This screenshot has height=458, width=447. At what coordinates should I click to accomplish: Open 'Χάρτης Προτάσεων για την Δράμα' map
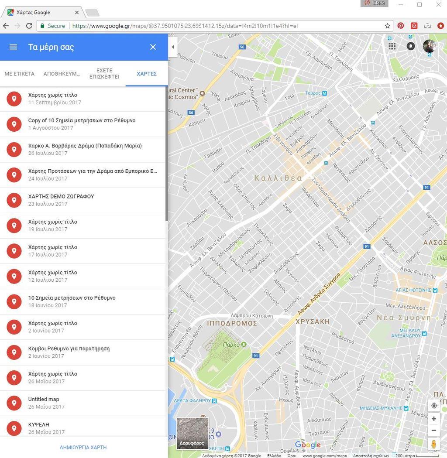click(83, 175)
